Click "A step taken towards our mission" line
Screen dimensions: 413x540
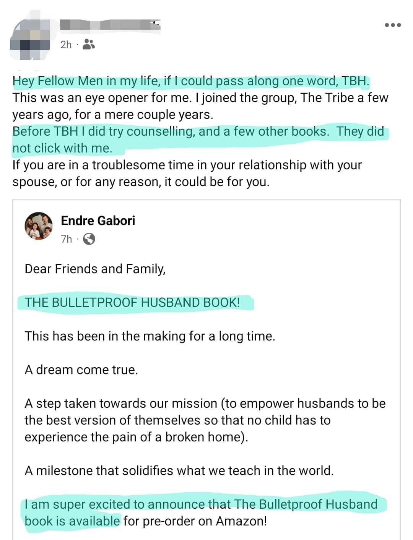[x=205, y=404]
